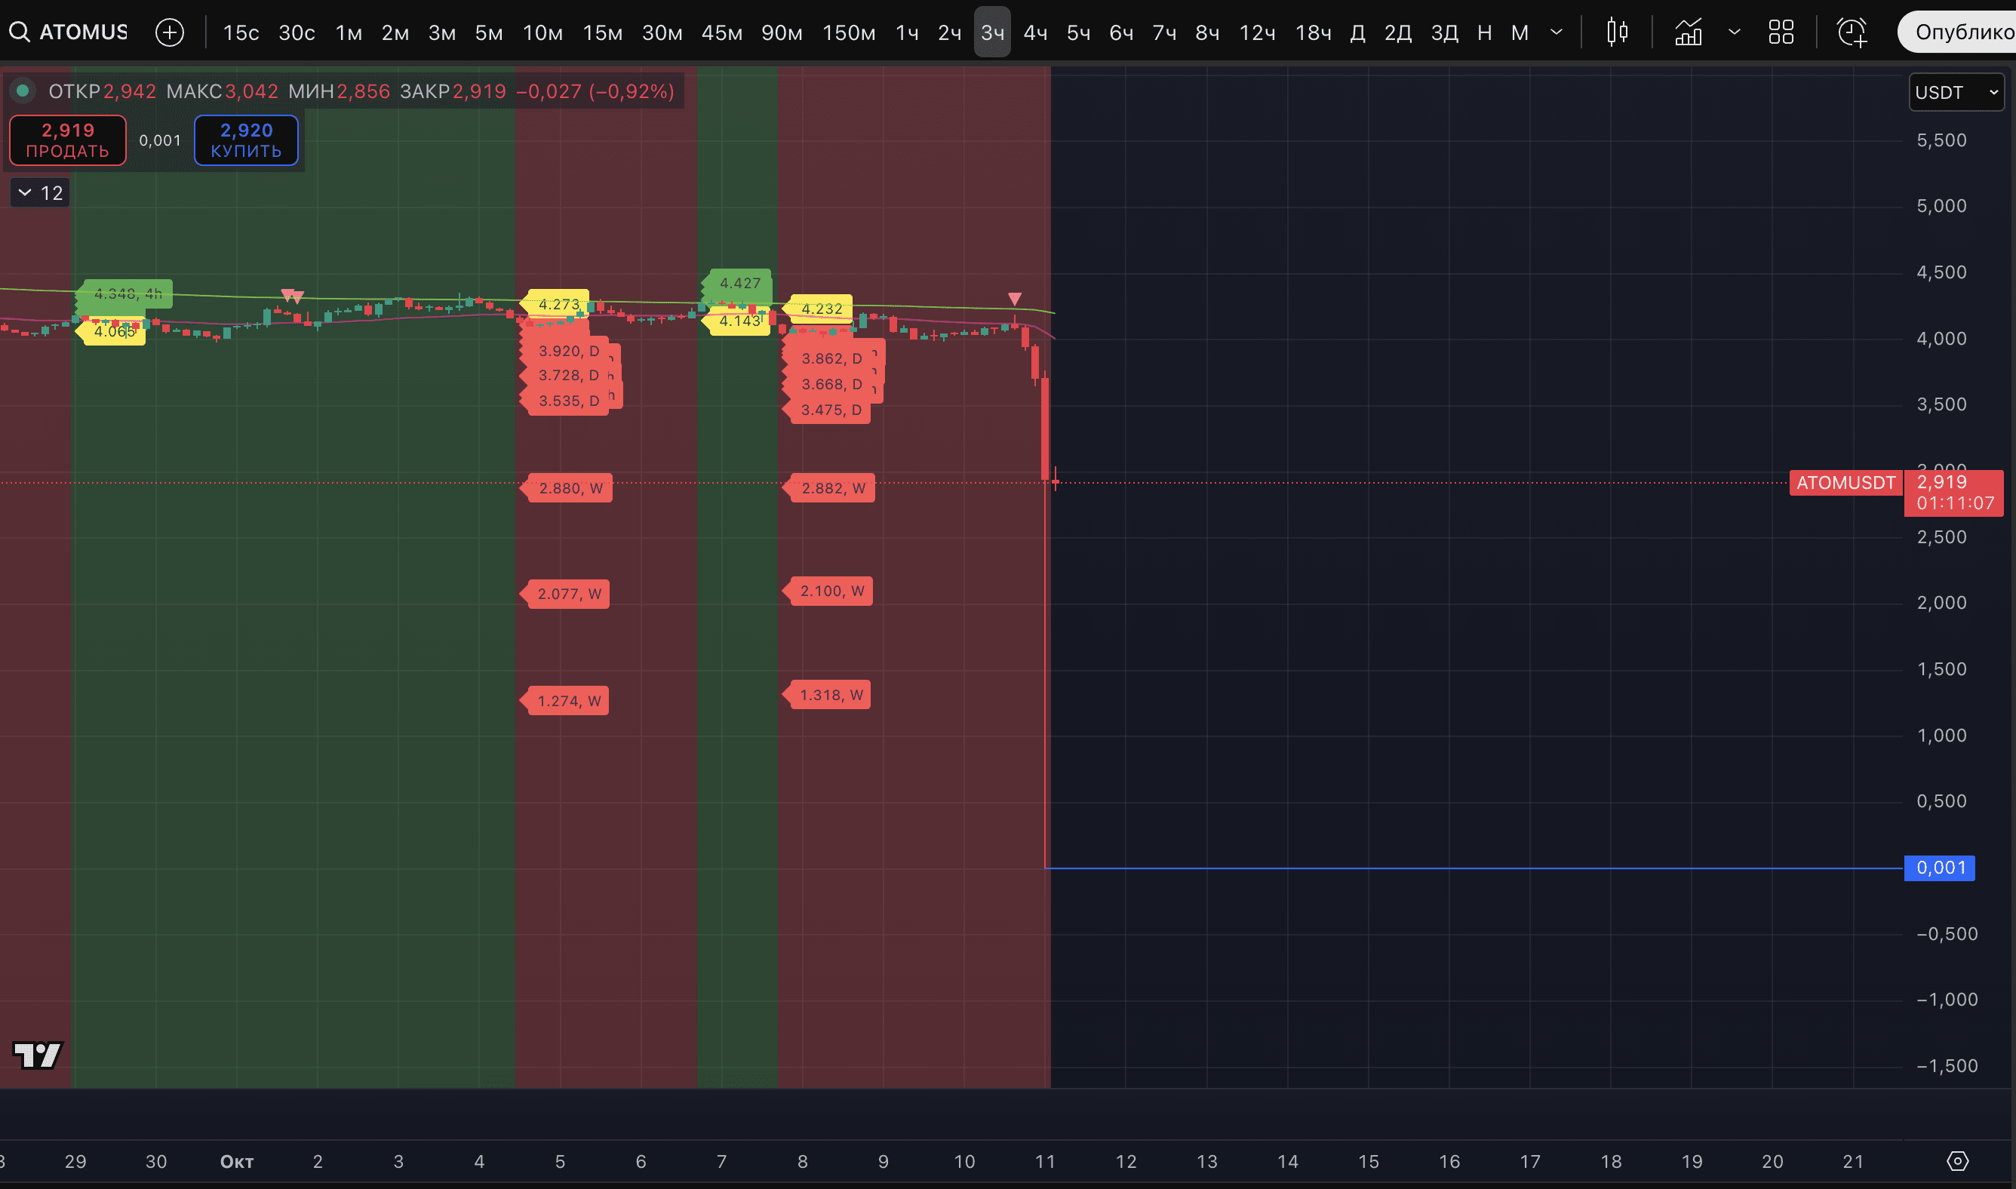Click the blue 0,001 price line label
Screen dimensions: 2016x1189
[1939, 868]
